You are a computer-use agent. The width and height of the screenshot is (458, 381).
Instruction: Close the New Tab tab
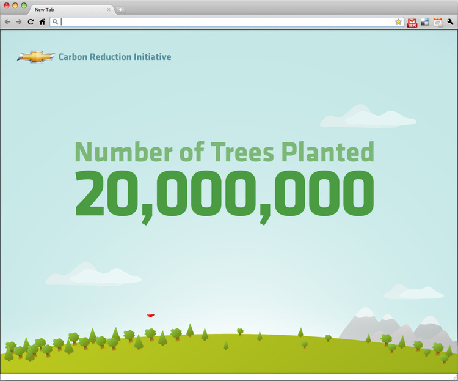pyautogui.click(x=109, y=9)
